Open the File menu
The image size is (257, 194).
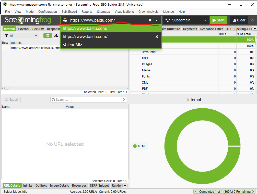(7, 12)
